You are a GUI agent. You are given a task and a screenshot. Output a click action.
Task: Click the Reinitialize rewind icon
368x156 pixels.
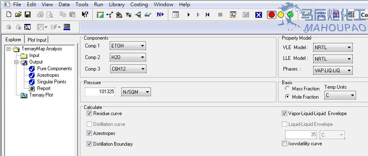pos(208,15)
